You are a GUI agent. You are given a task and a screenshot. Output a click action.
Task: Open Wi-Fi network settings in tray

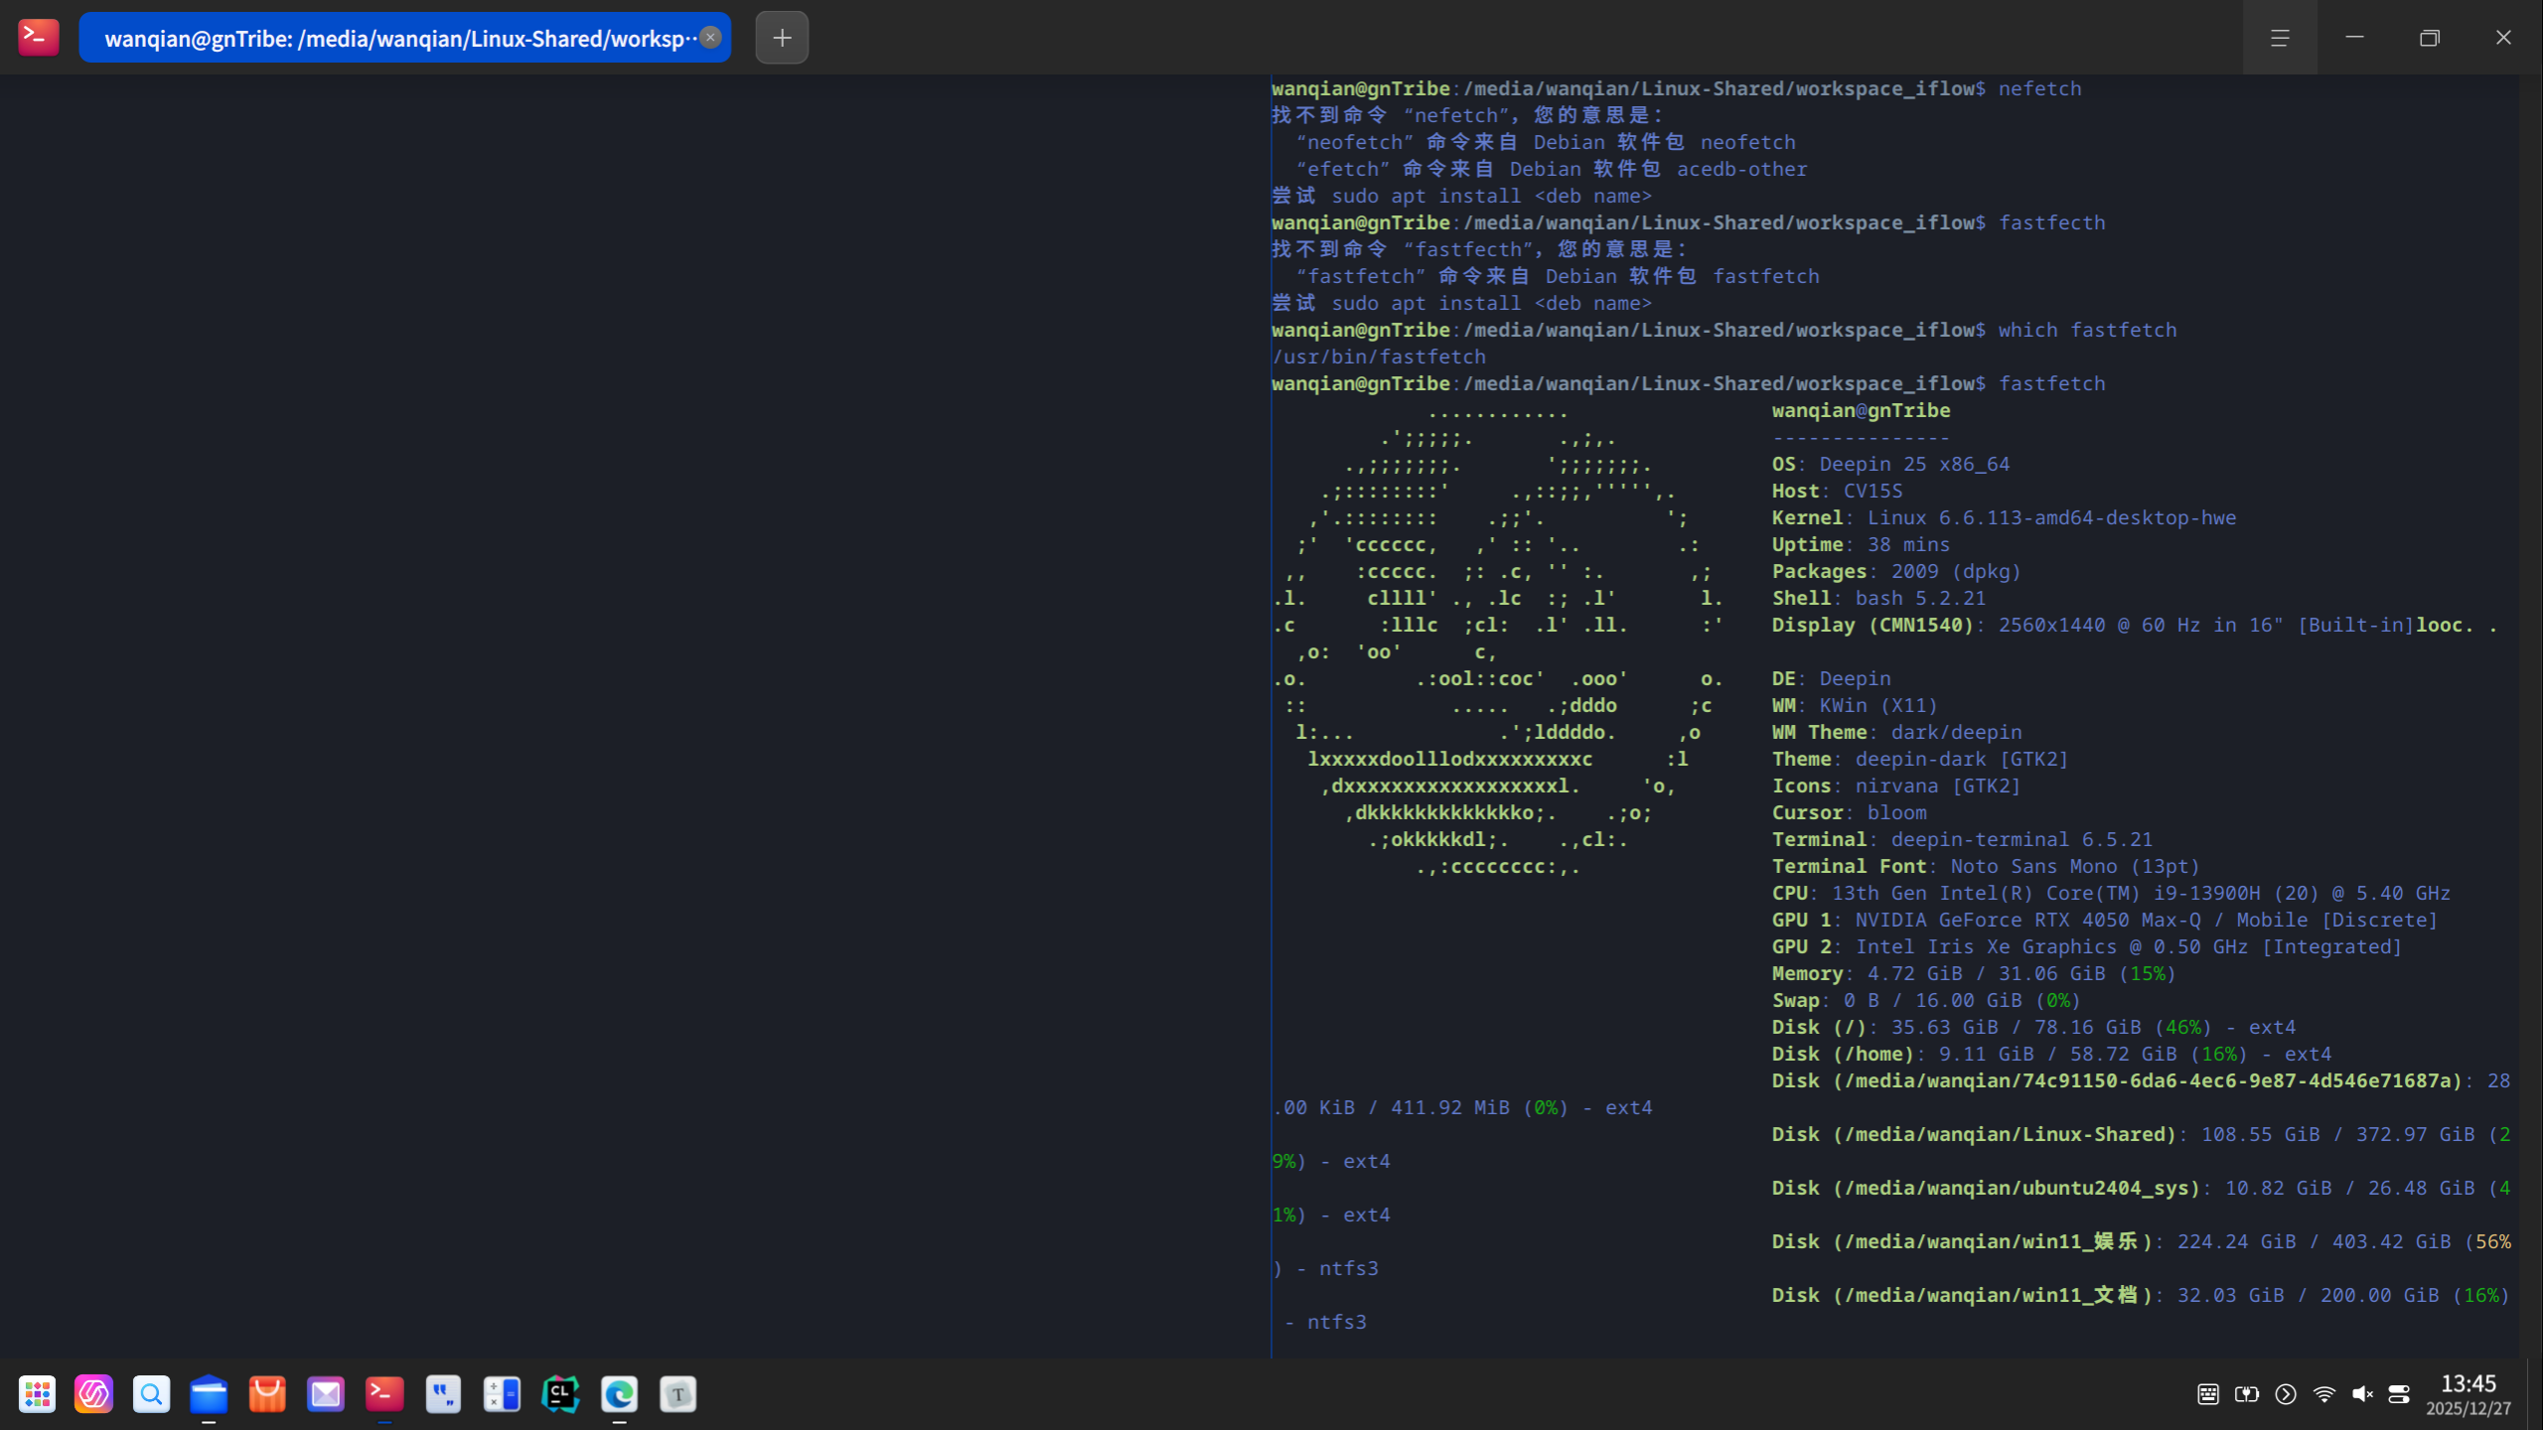[2324, 1394]
